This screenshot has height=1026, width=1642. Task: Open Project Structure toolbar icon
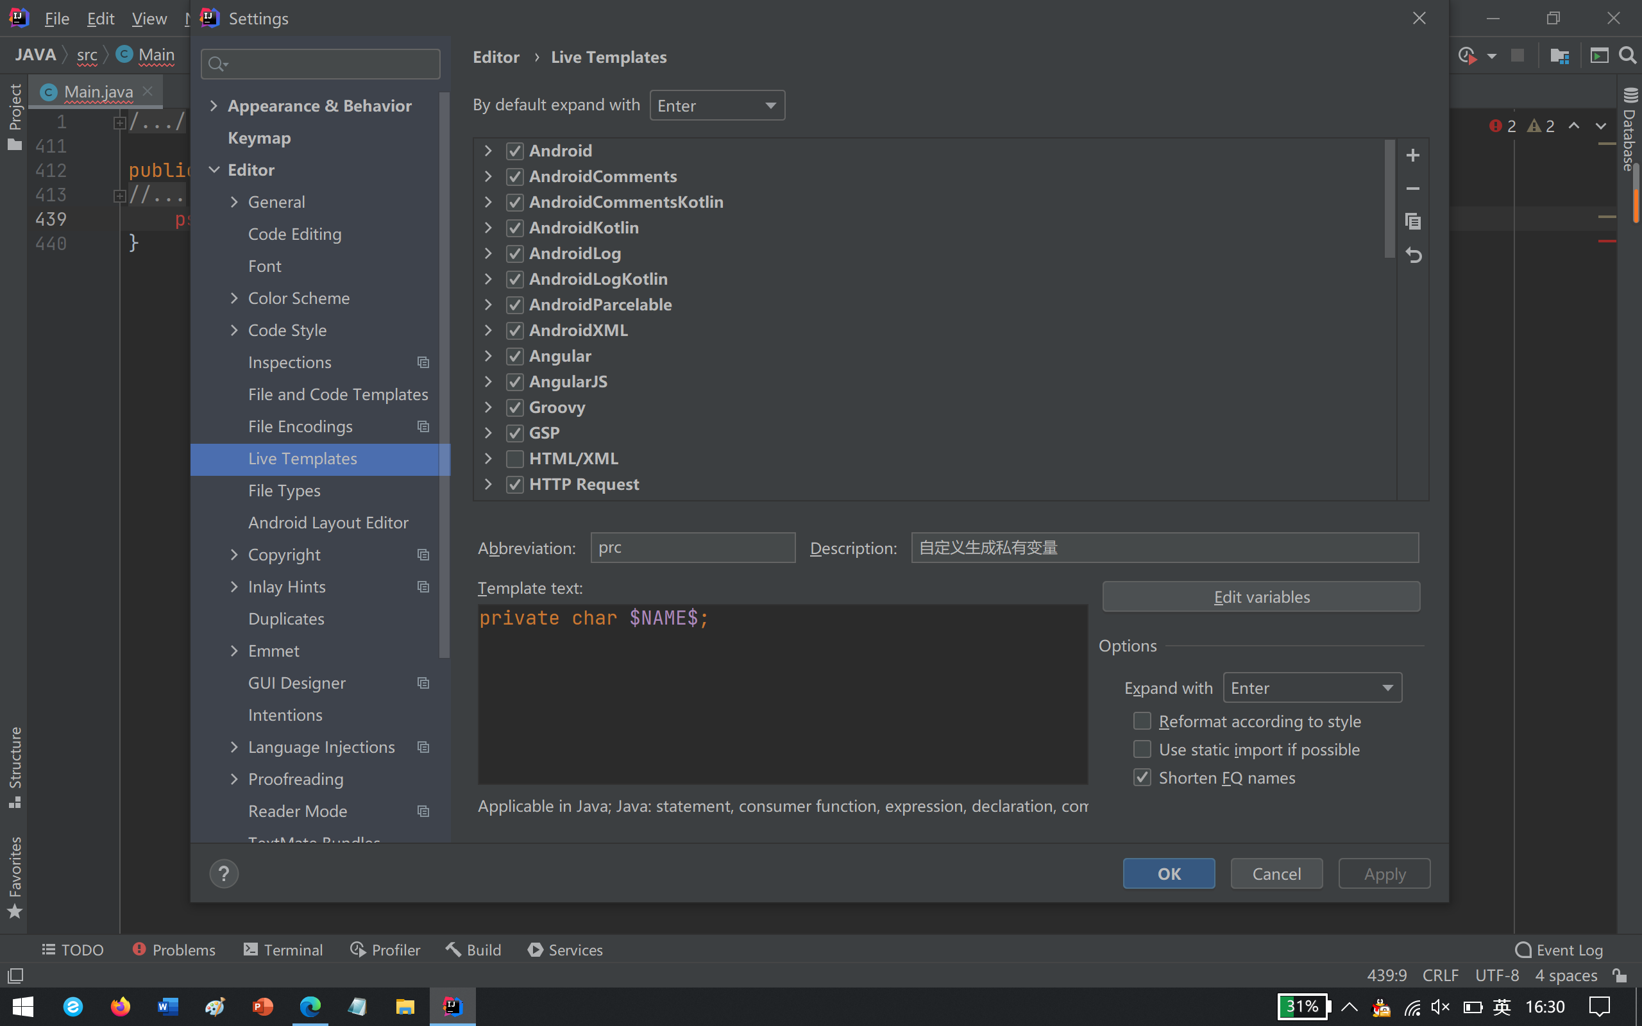(1559, 56)
